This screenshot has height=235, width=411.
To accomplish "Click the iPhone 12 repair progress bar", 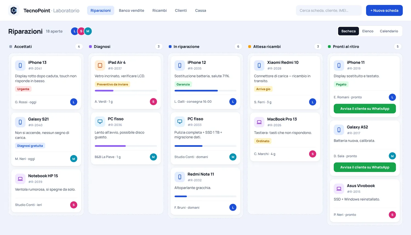I will click(x=206, y=91).
